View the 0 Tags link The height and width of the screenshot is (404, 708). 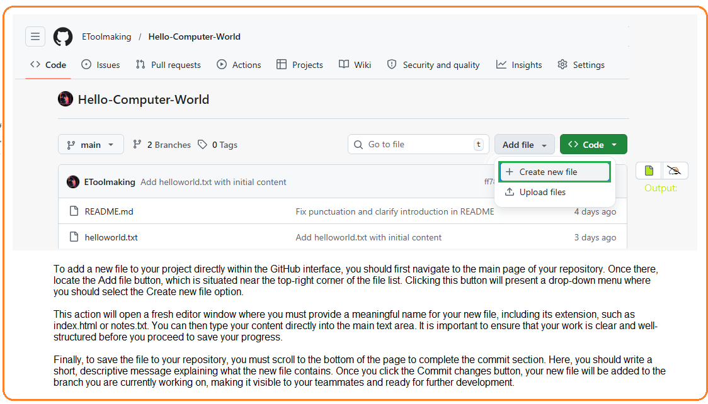coord(218,145)
